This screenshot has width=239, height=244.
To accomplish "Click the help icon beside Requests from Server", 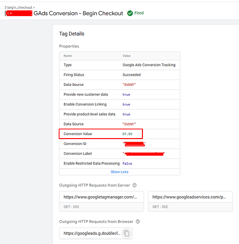I will point(135,185).
